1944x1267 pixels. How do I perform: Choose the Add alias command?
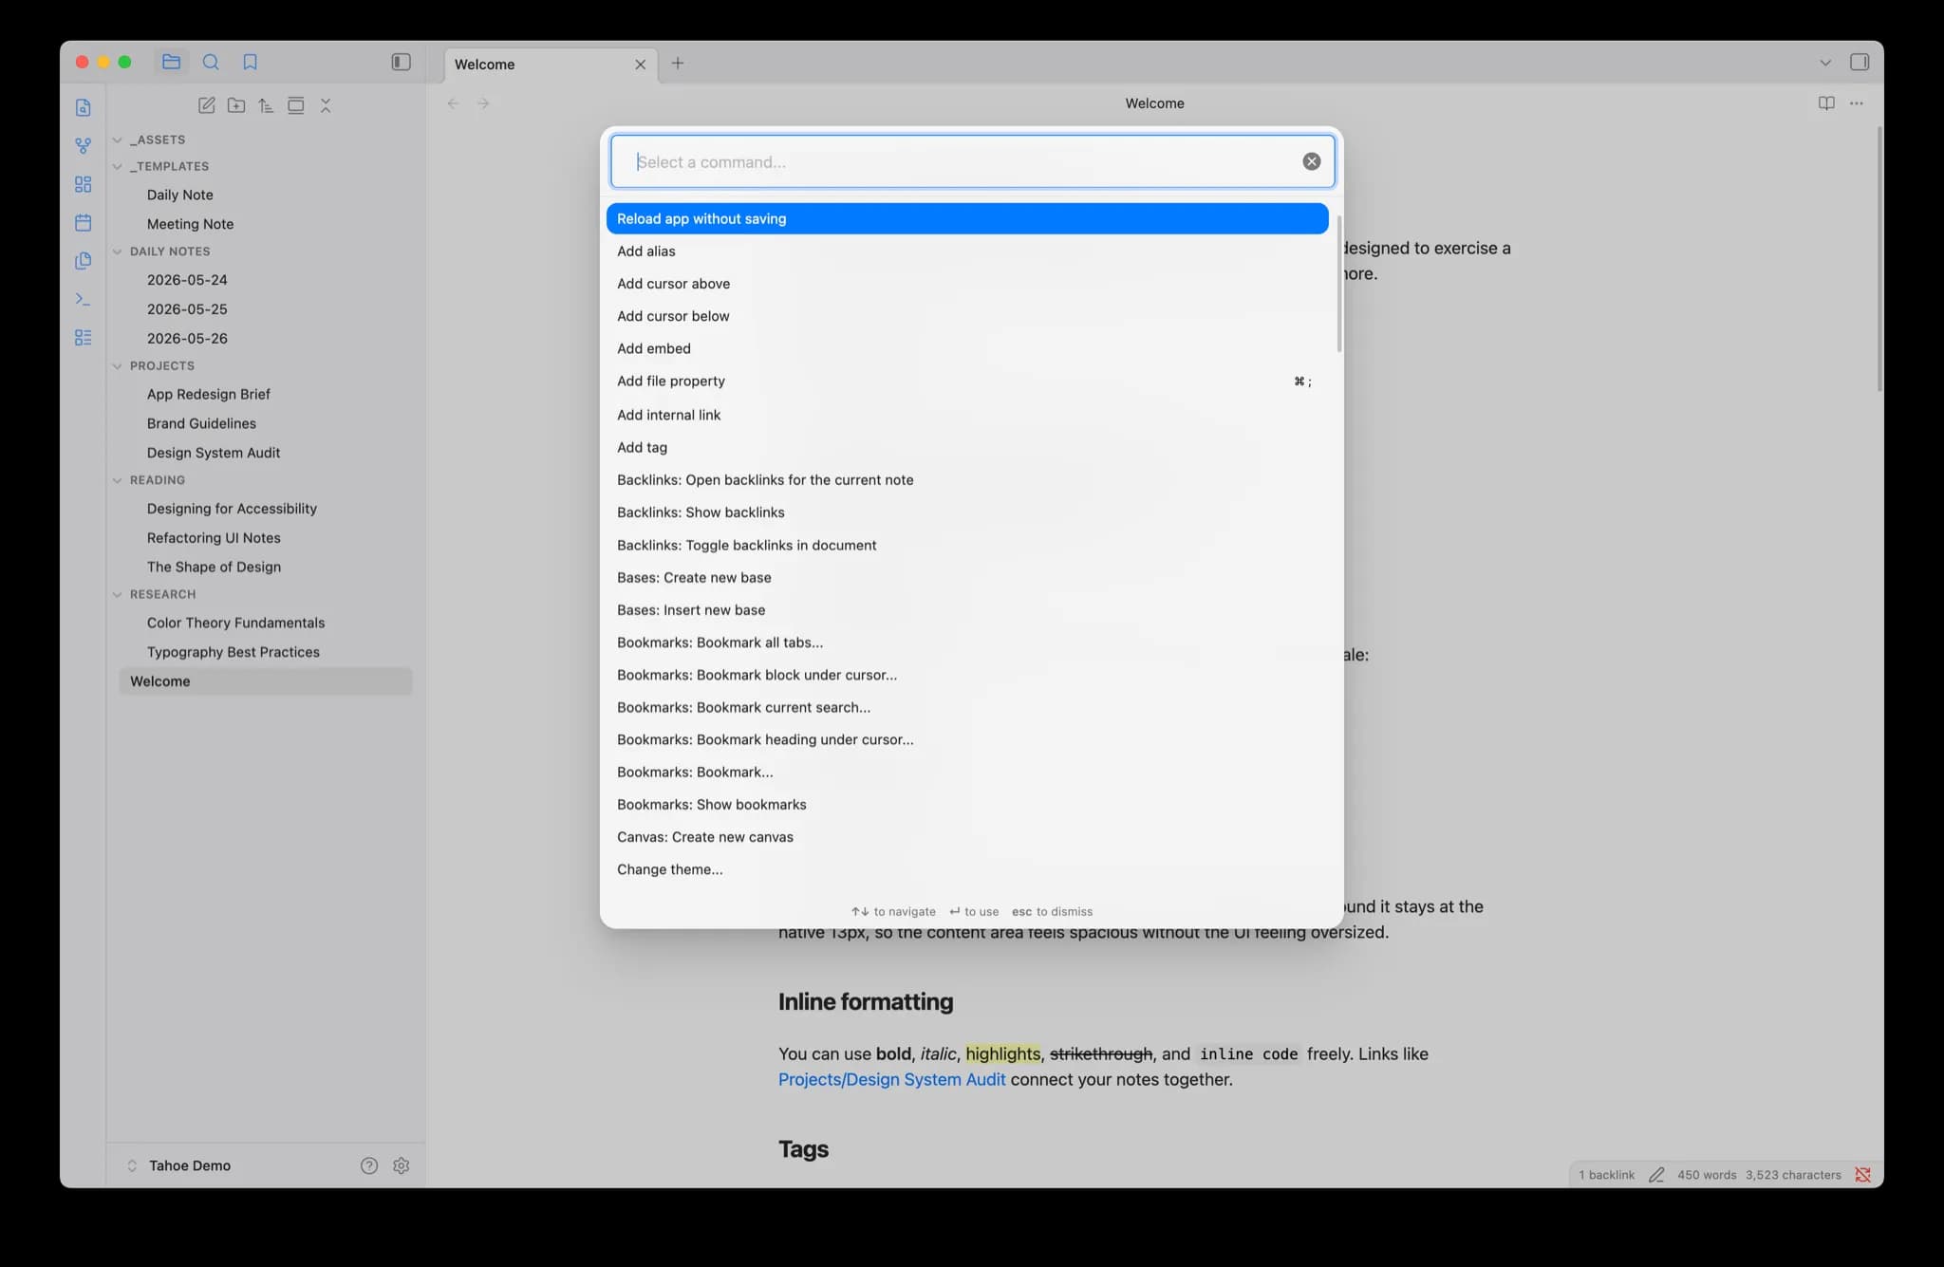[966, 252]
